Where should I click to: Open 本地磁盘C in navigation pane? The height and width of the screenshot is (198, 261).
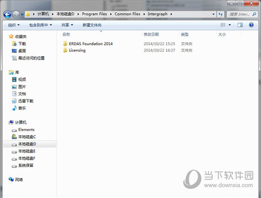click(27, 137)
